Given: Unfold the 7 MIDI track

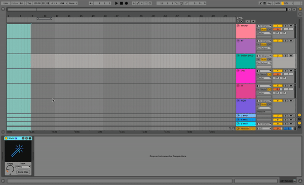Looking at the screenshot, I should 238,116.
